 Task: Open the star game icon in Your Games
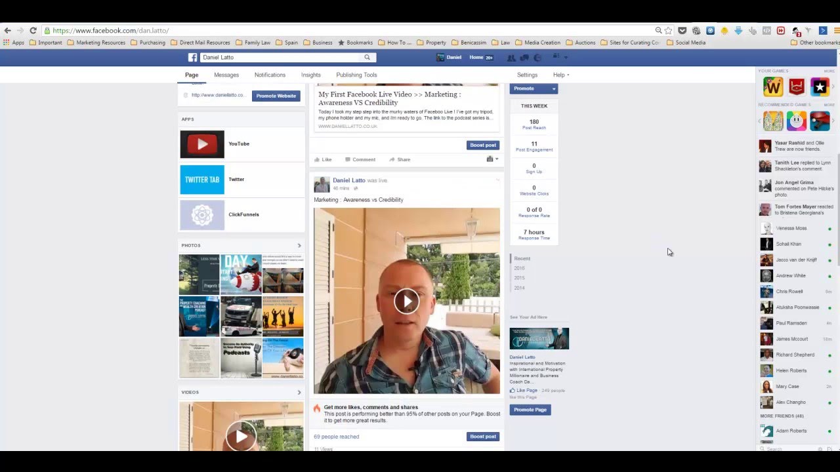point(820,87)
